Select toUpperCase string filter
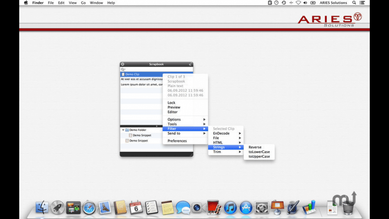Screen dimensions: 389x219 (259, 156)
